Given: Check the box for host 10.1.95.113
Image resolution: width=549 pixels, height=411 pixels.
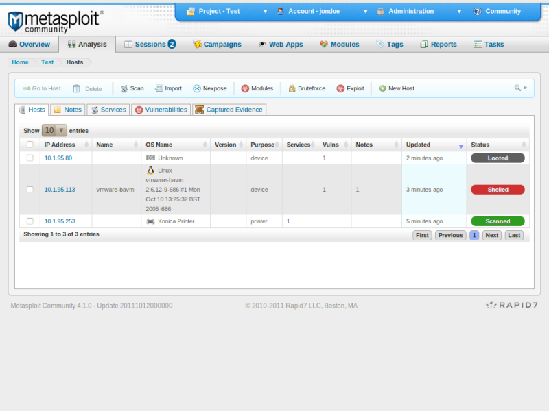Looking at the screenshot, I should click(30, 190).
